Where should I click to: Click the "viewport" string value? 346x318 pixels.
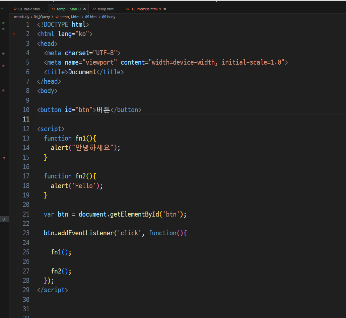coord(99,62)
